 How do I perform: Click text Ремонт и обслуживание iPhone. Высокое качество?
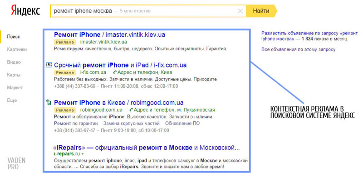[110, 116]
